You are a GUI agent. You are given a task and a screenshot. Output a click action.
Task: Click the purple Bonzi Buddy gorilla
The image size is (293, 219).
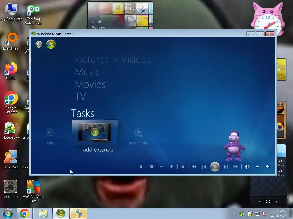pyautogui.click(x=234, y=146)
